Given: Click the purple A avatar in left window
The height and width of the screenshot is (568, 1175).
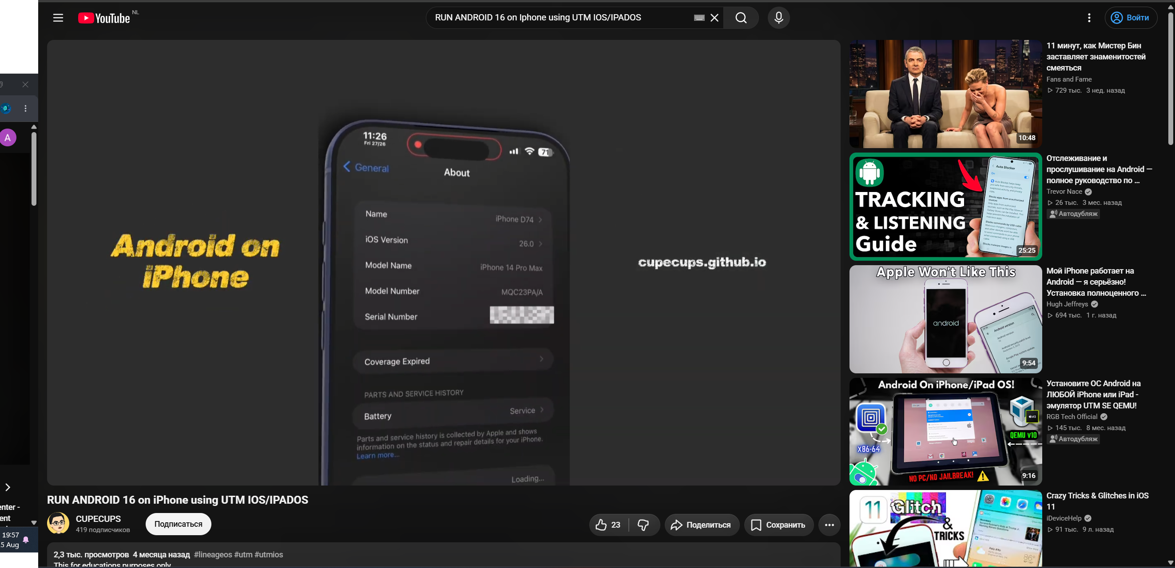Looking at the screenshot, I should [8, 137].
